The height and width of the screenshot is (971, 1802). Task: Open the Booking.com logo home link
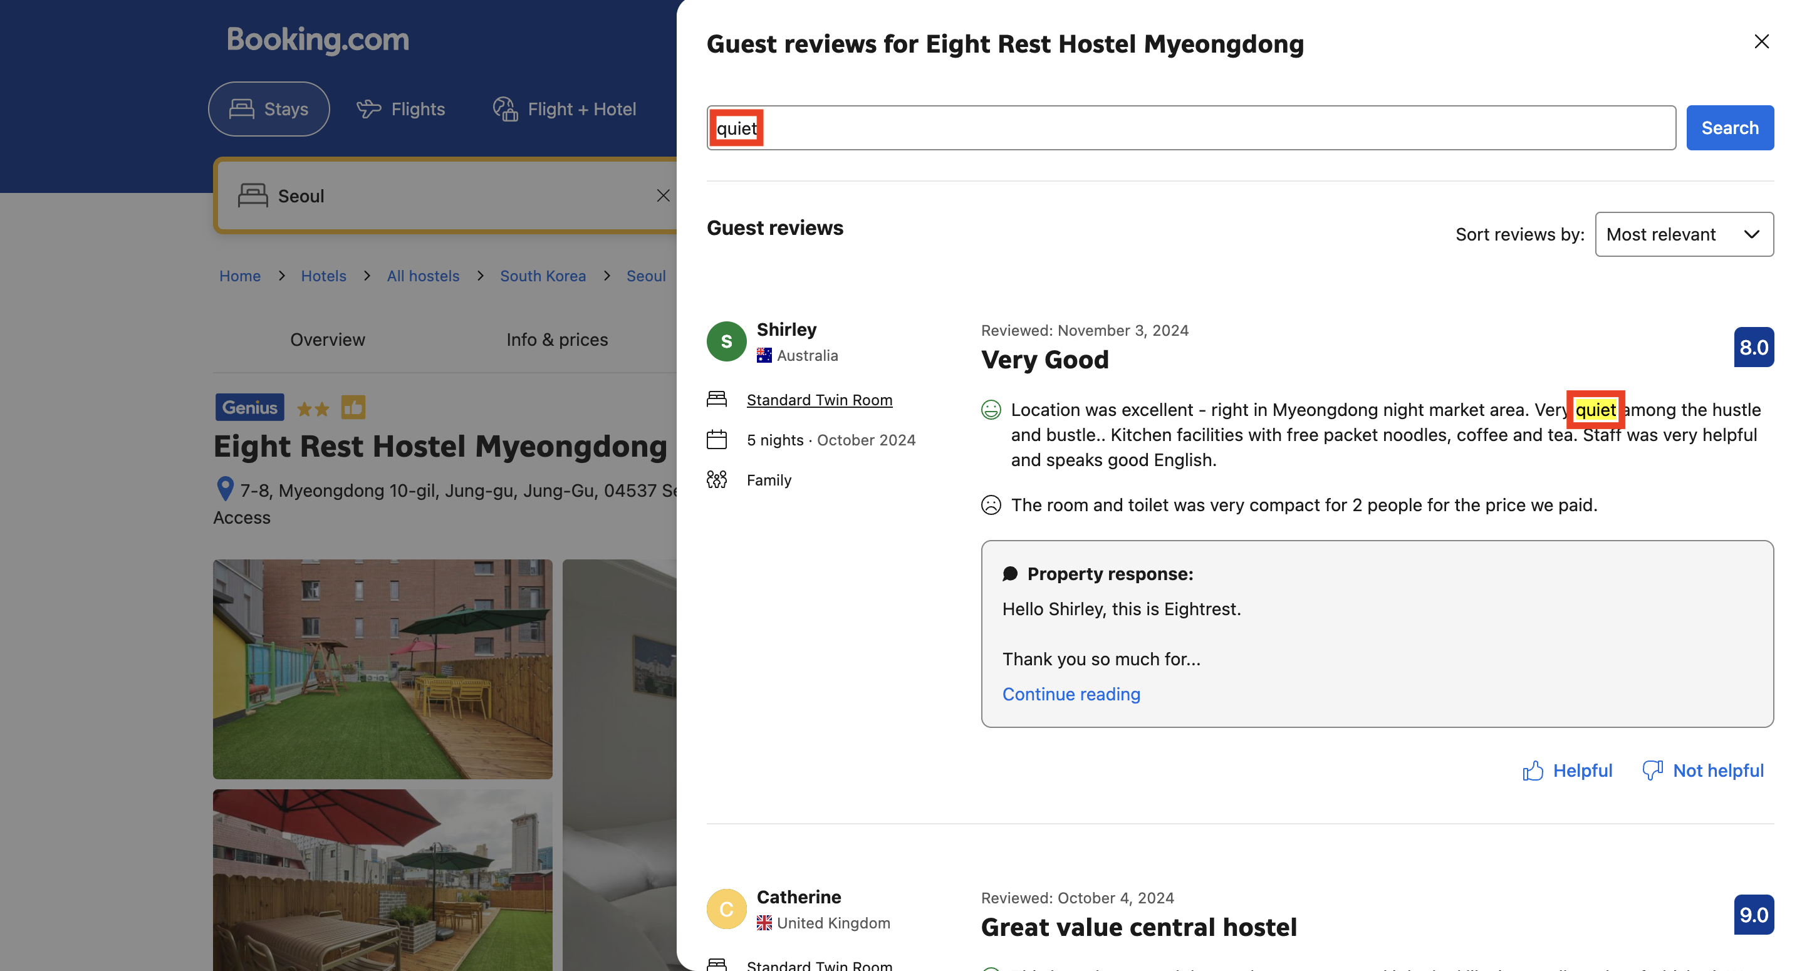pyautogui.click(x=318, y=40)
